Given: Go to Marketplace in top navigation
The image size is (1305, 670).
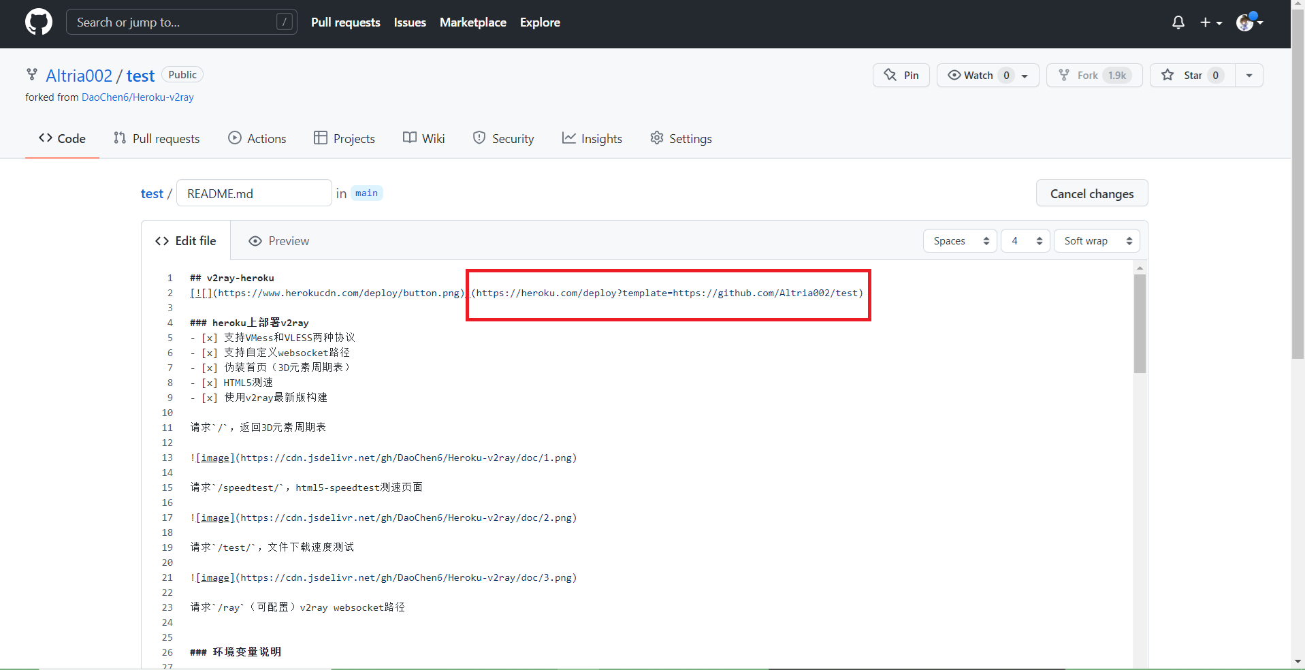Looking at the screenshot, I should 473,22.
